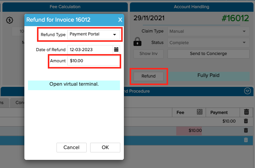Click the 29/11/2021 invoice date

tap(149, 18)
